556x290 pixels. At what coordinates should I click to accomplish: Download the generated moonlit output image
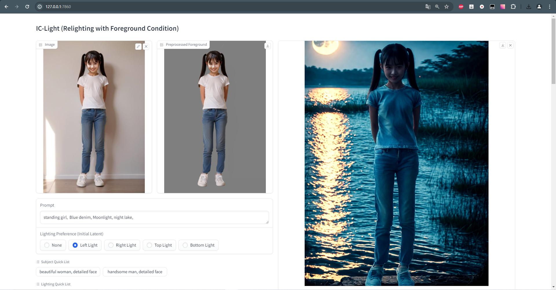(x=503, y=45)
